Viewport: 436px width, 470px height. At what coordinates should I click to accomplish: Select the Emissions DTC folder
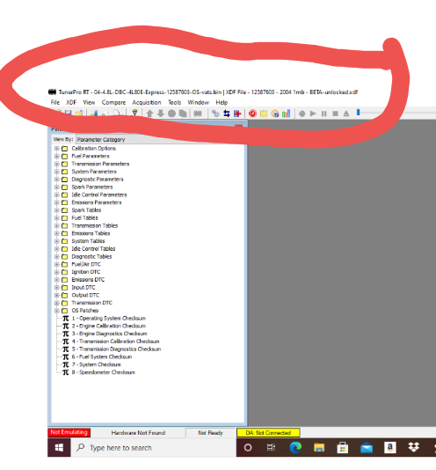pos(88,280)
